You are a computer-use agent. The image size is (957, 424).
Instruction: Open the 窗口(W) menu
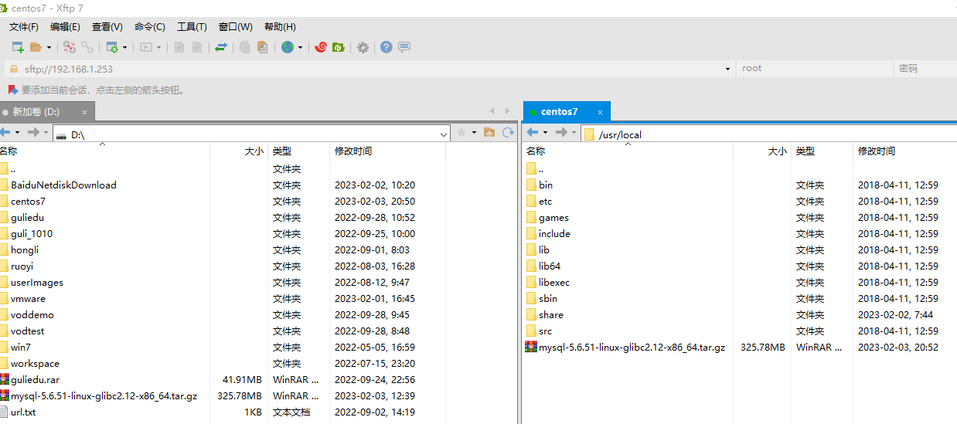pyautogui.click(x=236, y=27)
